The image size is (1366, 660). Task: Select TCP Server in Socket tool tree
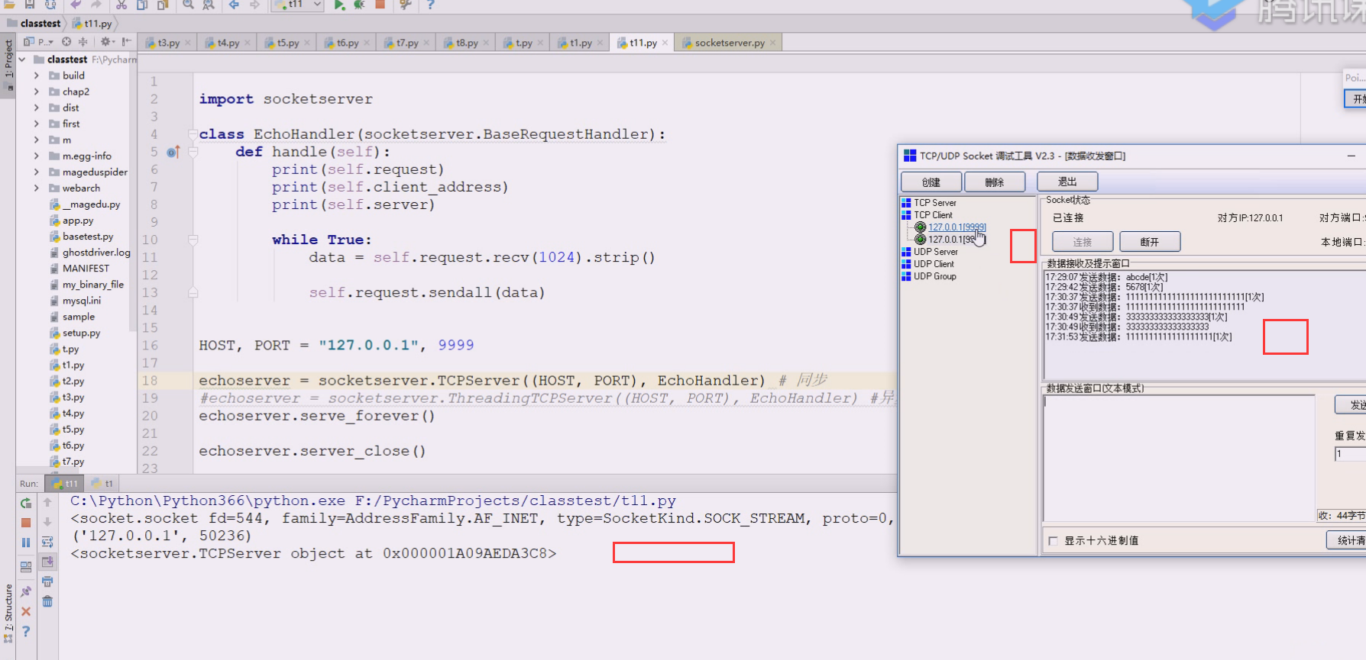(935, 203)
